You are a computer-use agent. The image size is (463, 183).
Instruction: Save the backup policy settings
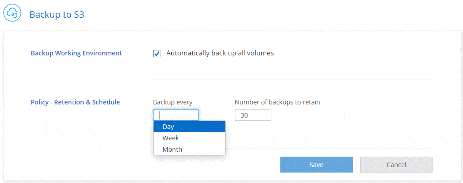[x=317, y=165]
